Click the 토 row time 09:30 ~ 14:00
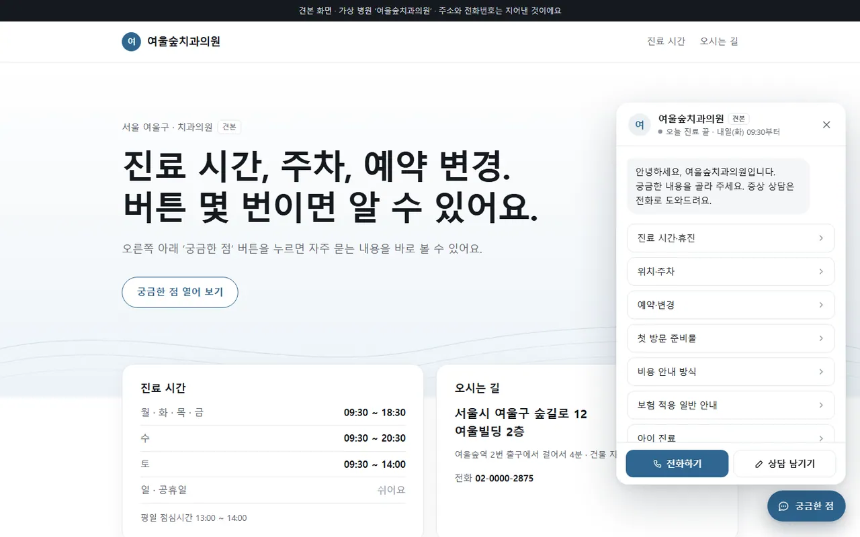The height and width of the screenshot is (537, 860). pyautogui.click(x=375, y=465)
